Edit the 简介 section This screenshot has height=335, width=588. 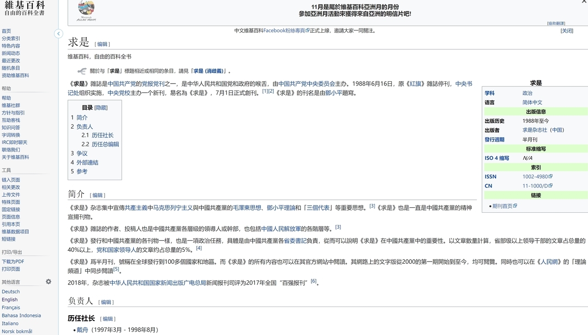pyautogui.click(x=97, y=195)
